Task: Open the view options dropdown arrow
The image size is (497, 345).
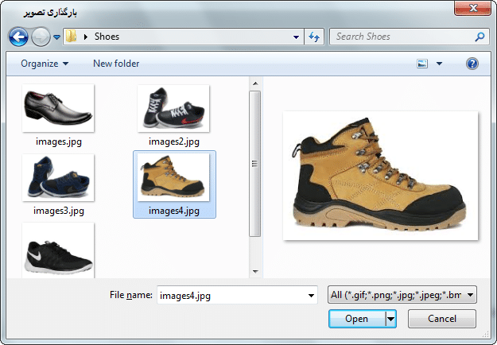Action: (x=439, y=64)
